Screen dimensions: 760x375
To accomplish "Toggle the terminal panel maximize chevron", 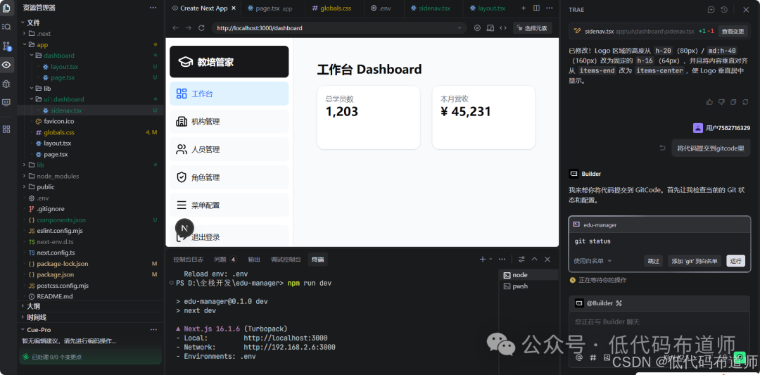I will (x=535, y=259).
